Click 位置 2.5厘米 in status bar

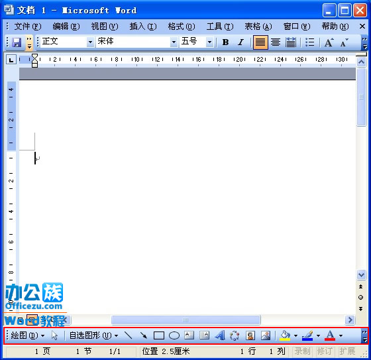pyautogui.click(x=166, y=351)
